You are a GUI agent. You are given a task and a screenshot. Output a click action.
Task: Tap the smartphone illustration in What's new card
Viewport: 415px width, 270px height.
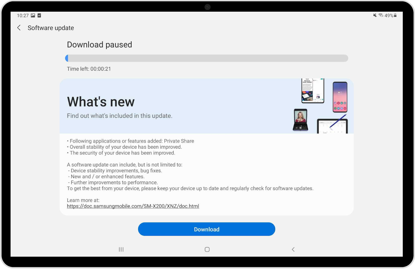click(340, 97)
